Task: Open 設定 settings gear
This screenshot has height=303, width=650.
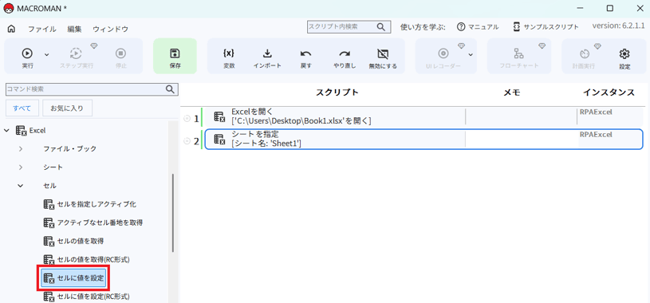Action: [624, 58]
